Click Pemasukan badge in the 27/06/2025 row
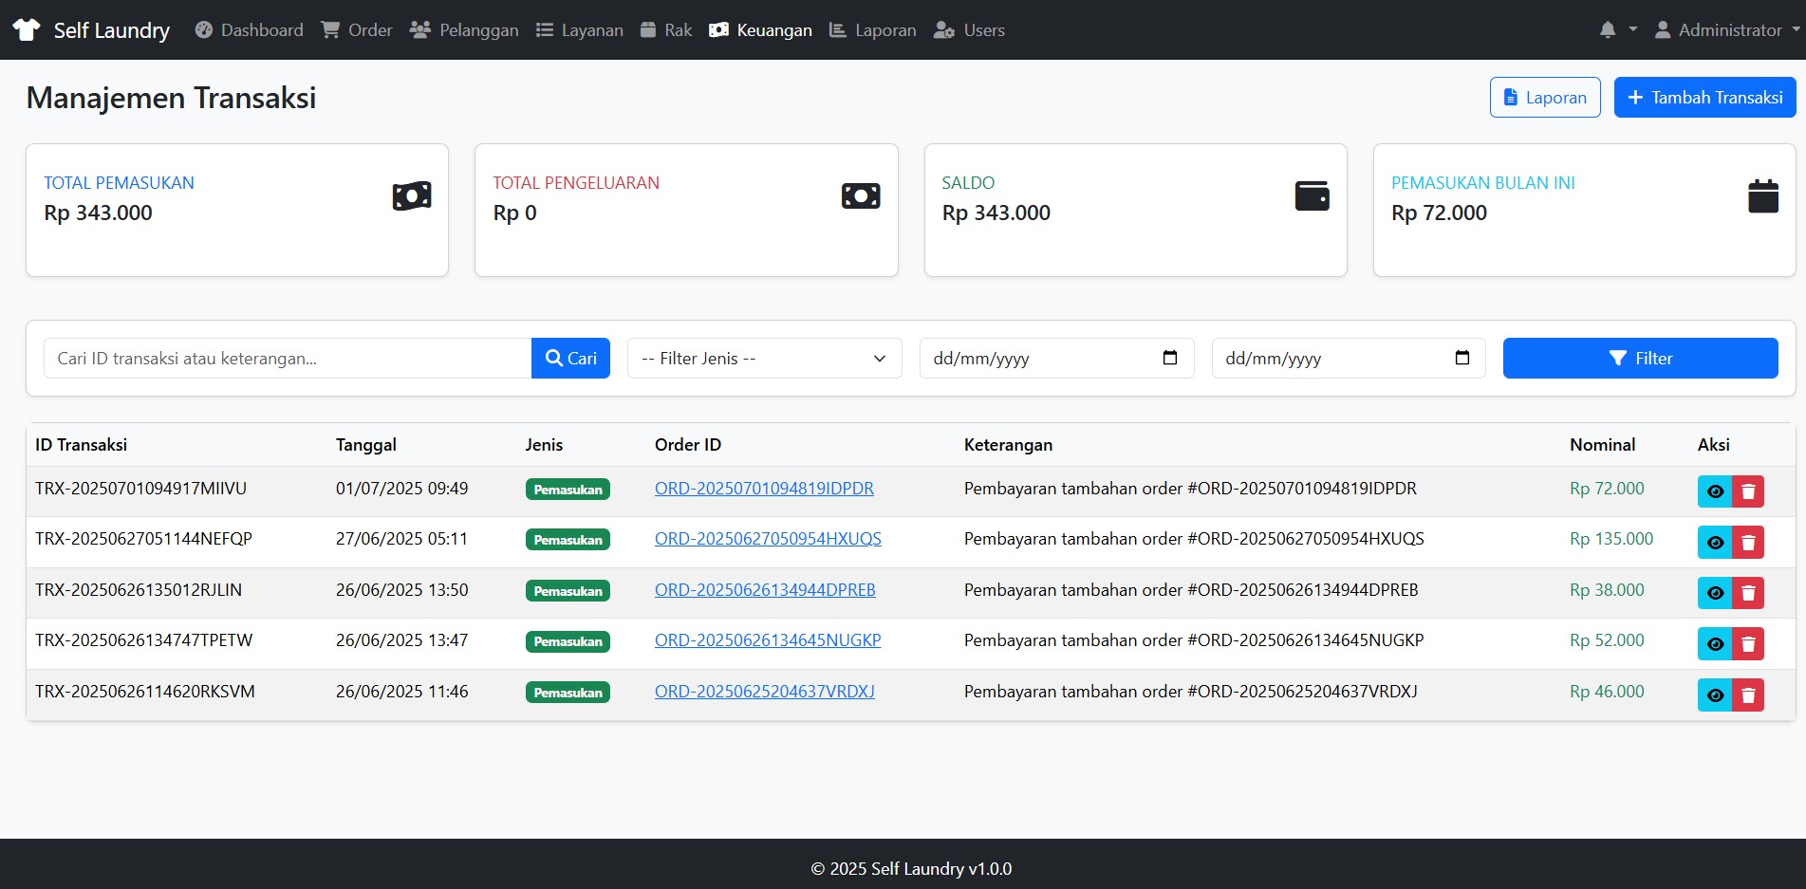 pos(568,540)
